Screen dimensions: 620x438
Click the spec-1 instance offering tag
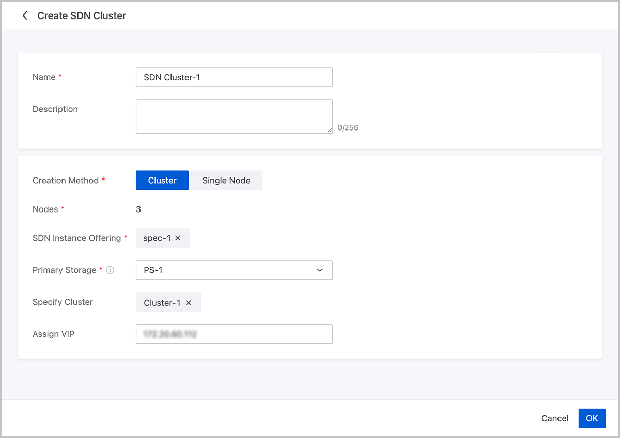(157, 238)
